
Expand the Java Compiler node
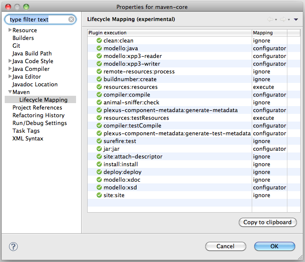pos(10,69)
